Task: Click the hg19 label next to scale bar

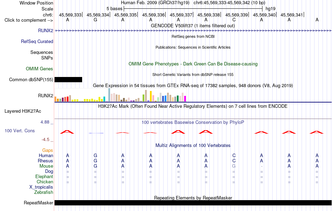Action: 270,9
